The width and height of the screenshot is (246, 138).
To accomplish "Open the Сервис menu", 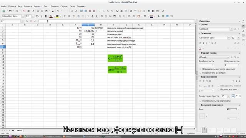I will coord(64,7).
